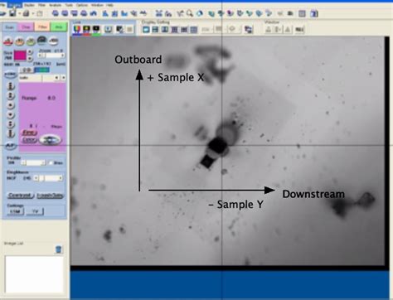Click the printer icon in the top toolbar
The width and height of the screenshot is (393, 300).
[27, 13]
